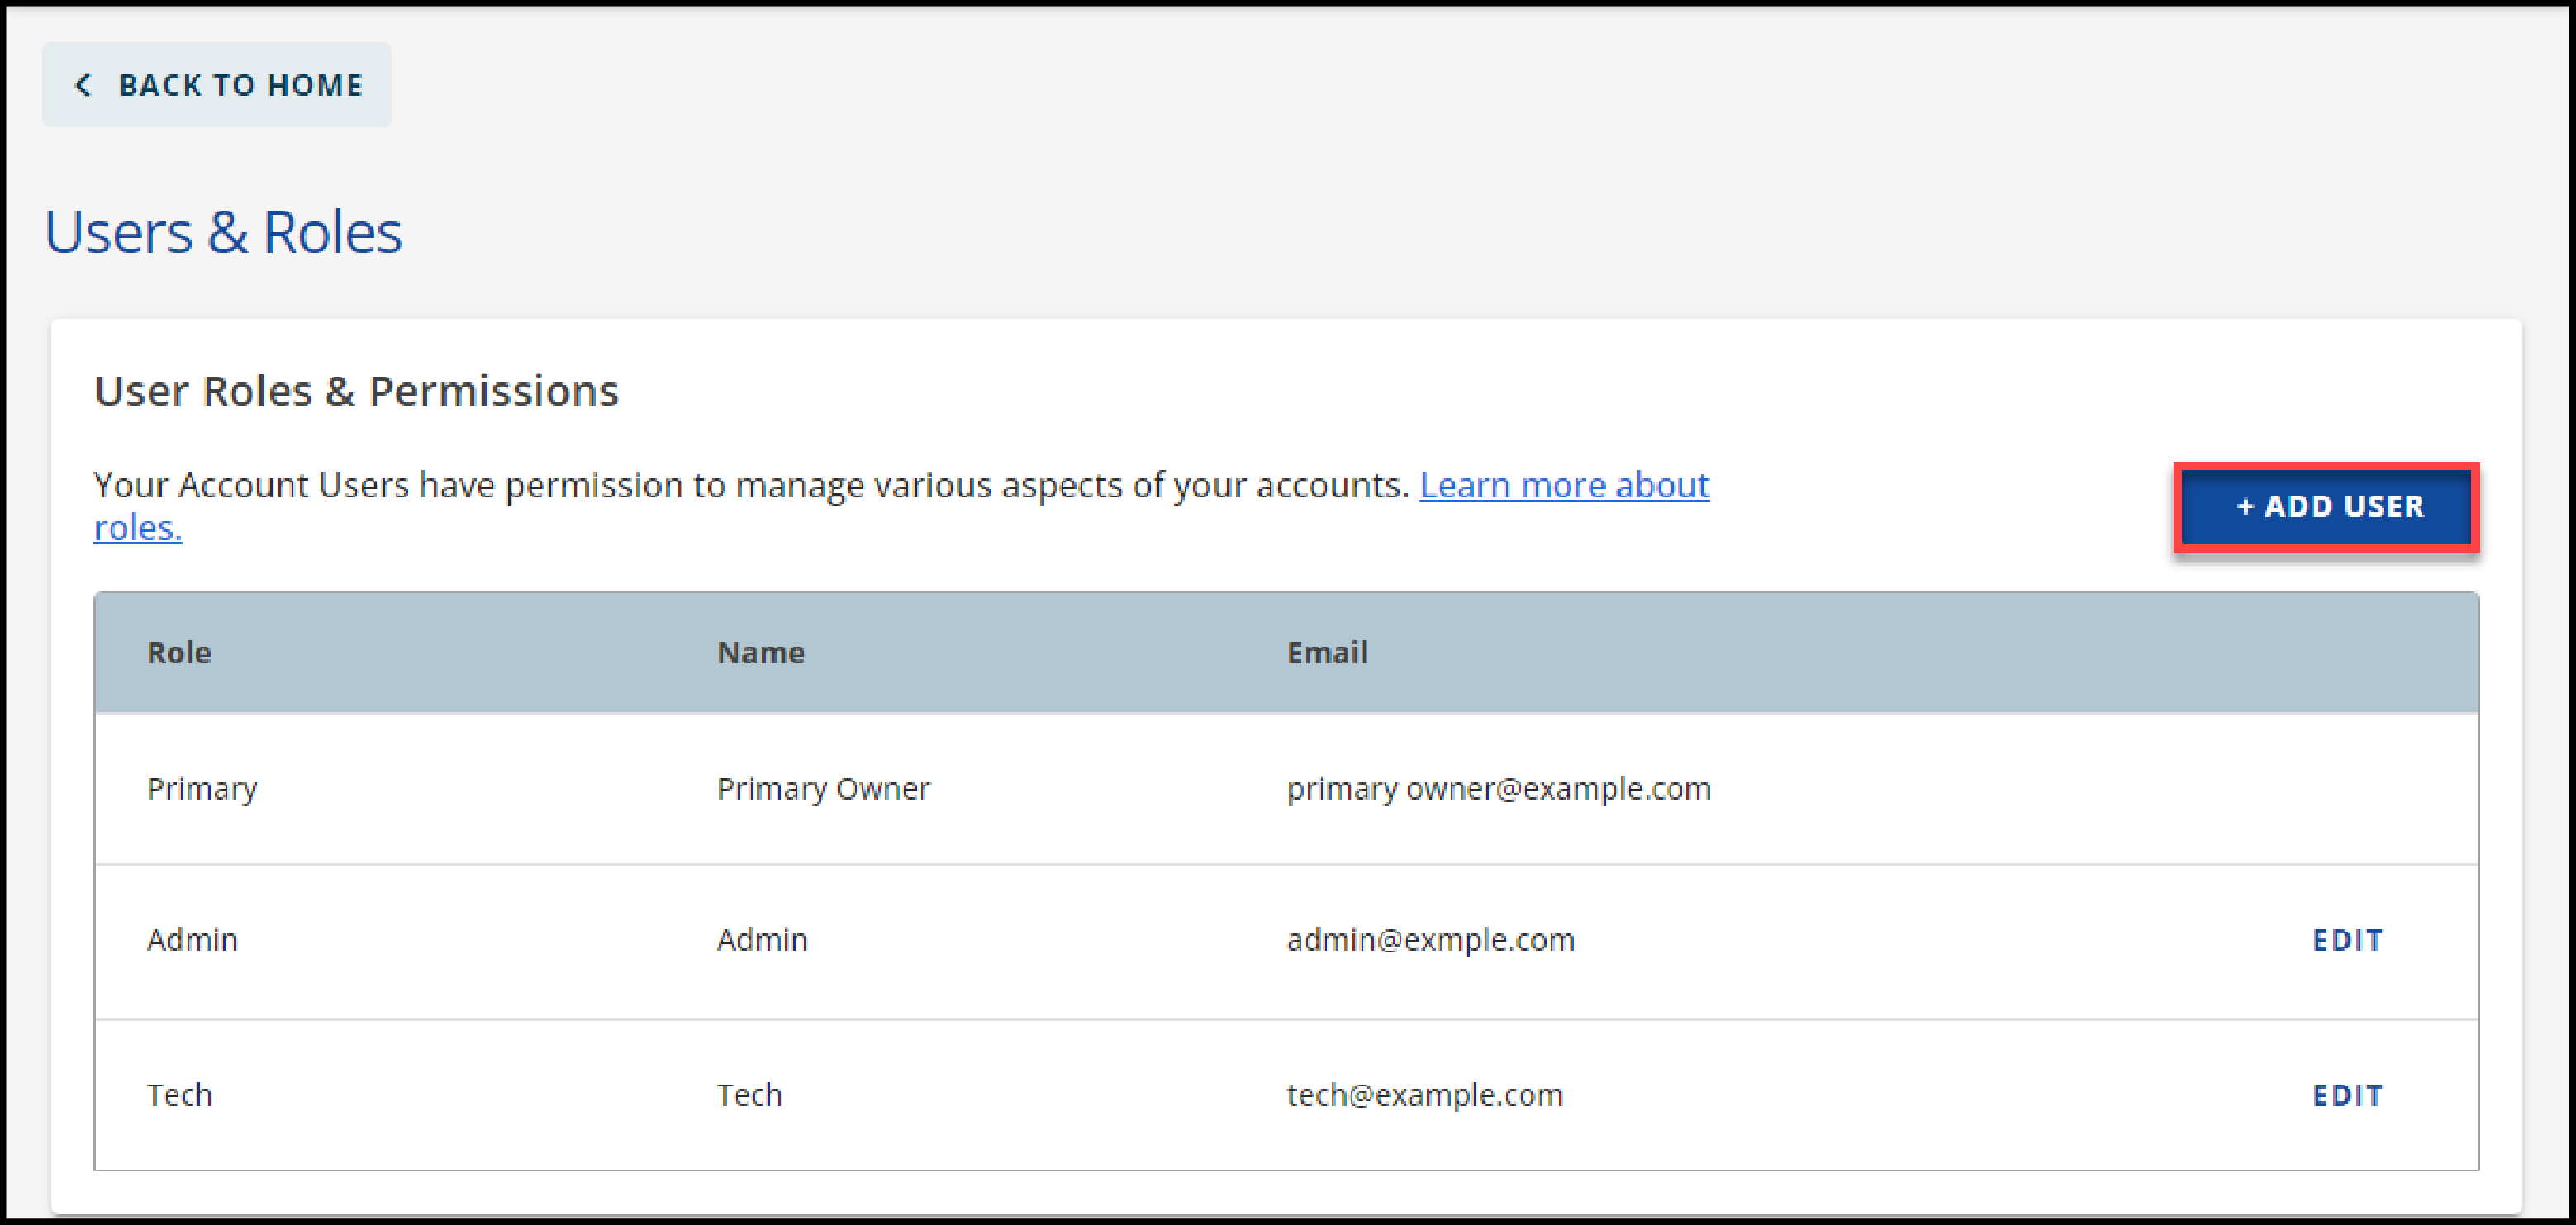Select the Primary role cell
2576x1225 pixels.
[202, 789]
